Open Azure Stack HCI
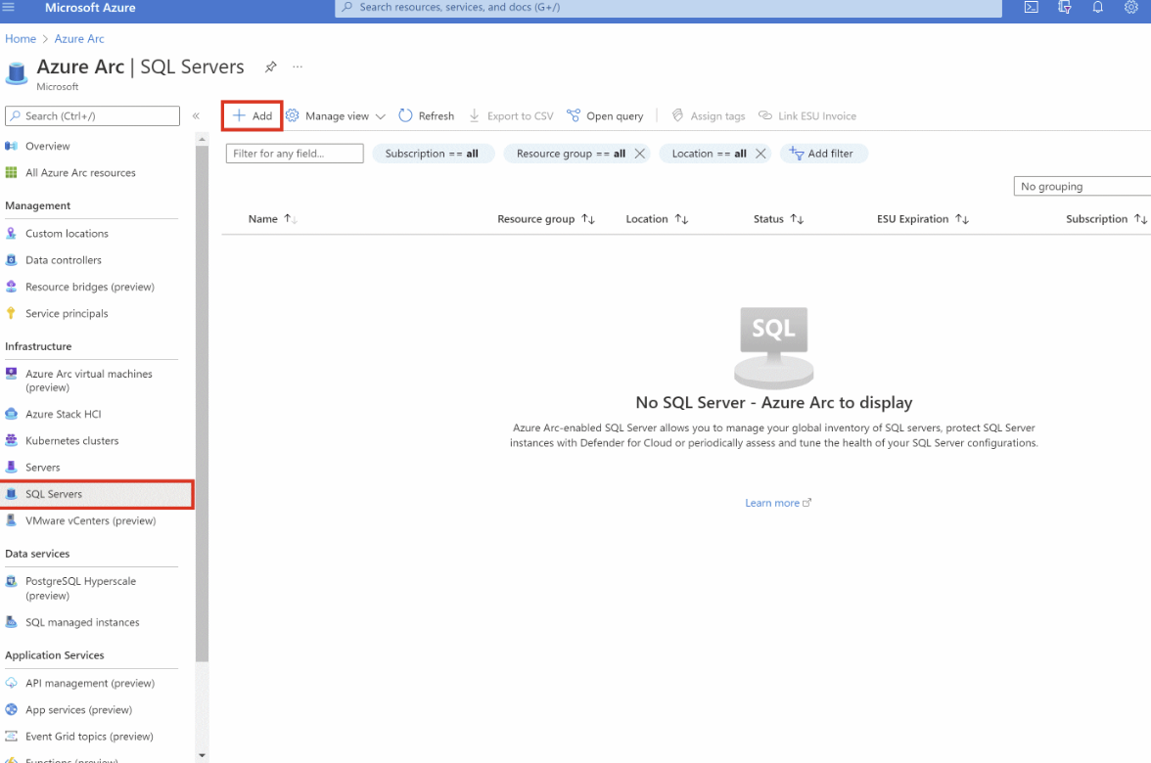 63,414
